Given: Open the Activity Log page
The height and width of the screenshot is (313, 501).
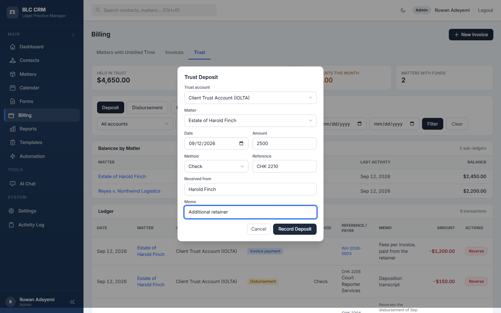Looking at the screenshot, I should coord(42,225).
